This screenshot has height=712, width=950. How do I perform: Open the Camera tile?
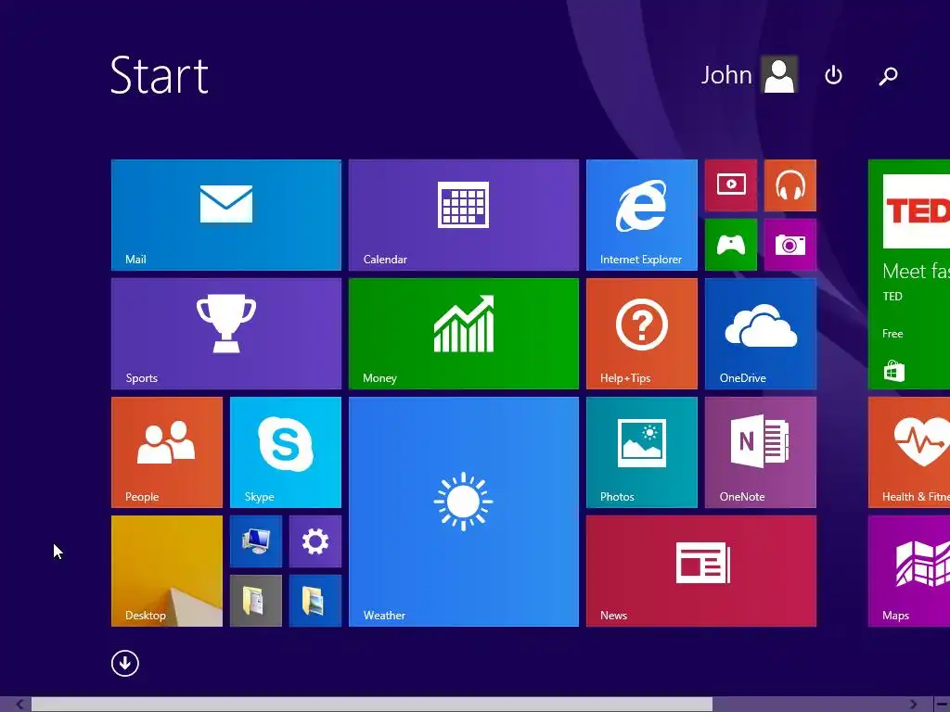(x=790, y=245)
